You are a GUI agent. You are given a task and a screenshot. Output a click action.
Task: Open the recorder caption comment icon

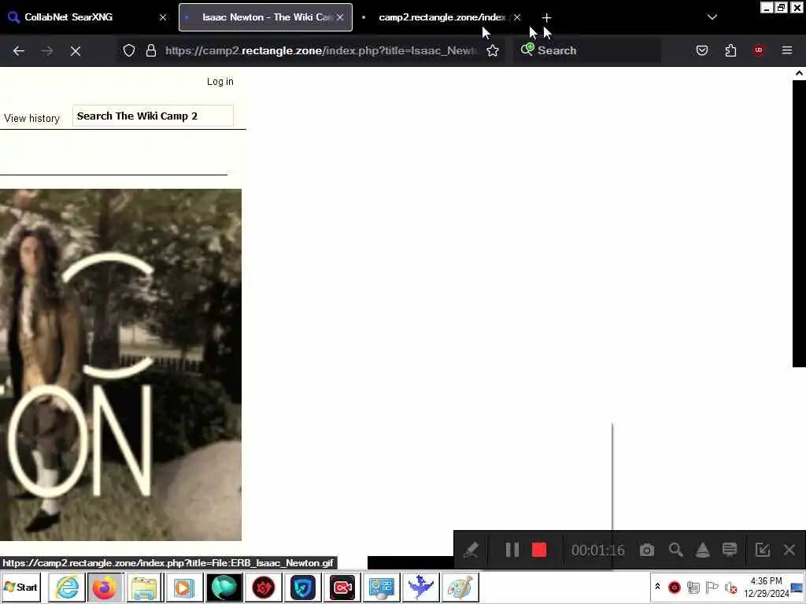click(730, 550)
